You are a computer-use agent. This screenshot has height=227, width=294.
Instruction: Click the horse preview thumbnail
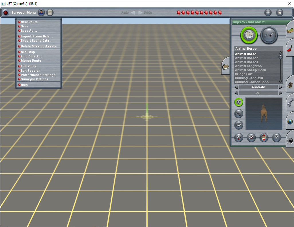264,114
